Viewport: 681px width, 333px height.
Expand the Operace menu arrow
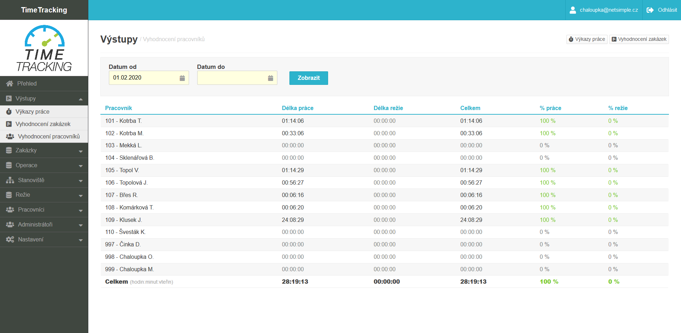81,166
